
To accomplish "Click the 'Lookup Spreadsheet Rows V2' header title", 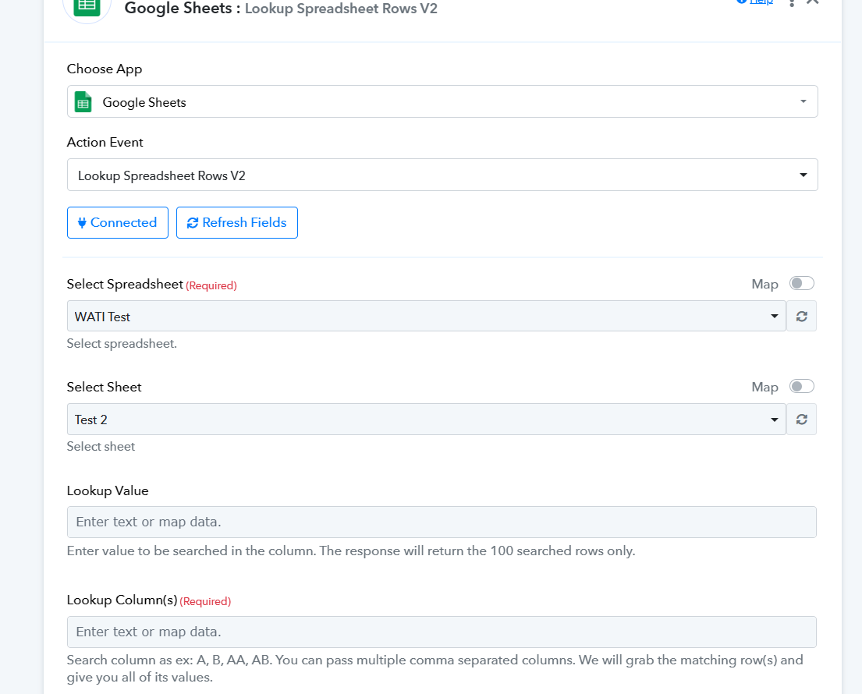I will tap(341, 9).
